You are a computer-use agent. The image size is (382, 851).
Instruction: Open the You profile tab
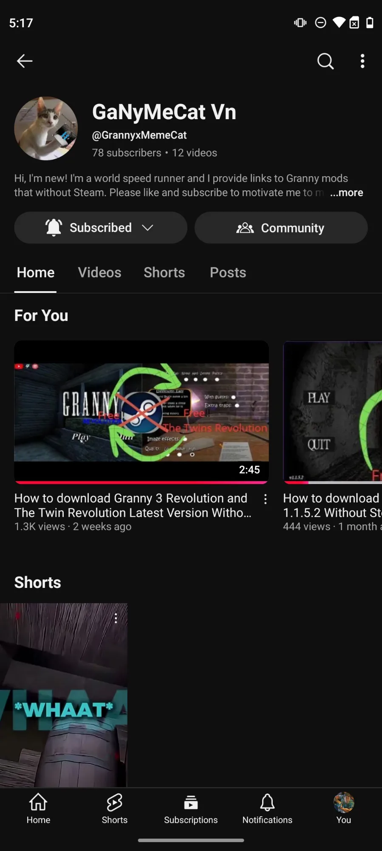click(344, 808)
